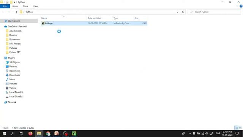Click New Folder icon in title bar
243x137 pixels.
point(11,2)
